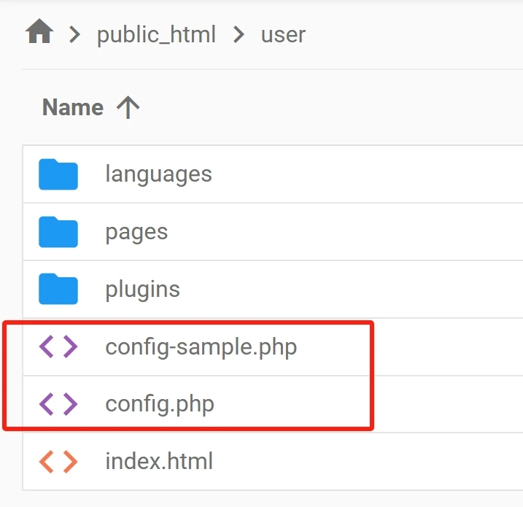Select the config-sample.php file name
The width and height of the screenshot is (523, 507).
click(201, 347)
